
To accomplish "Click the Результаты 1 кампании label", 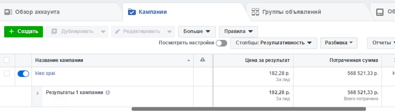I will [x=74, y=92].
